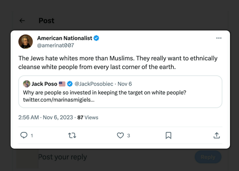Click the 2:56 AM Nov 6, 2023 timestamp
Screen dimensions: 239x171
46,117
